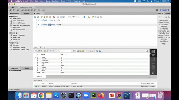This screenshot has width=179, height=100.
Task: Roll back the transaction icon
Action: (61, 17)
